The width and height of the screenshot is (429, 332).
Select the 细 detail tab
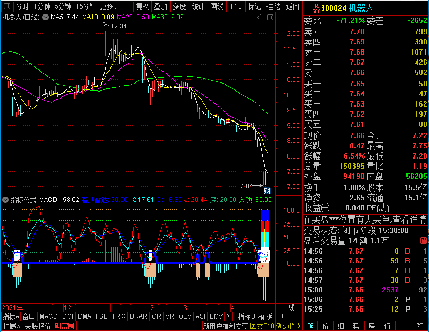(341, 326)
